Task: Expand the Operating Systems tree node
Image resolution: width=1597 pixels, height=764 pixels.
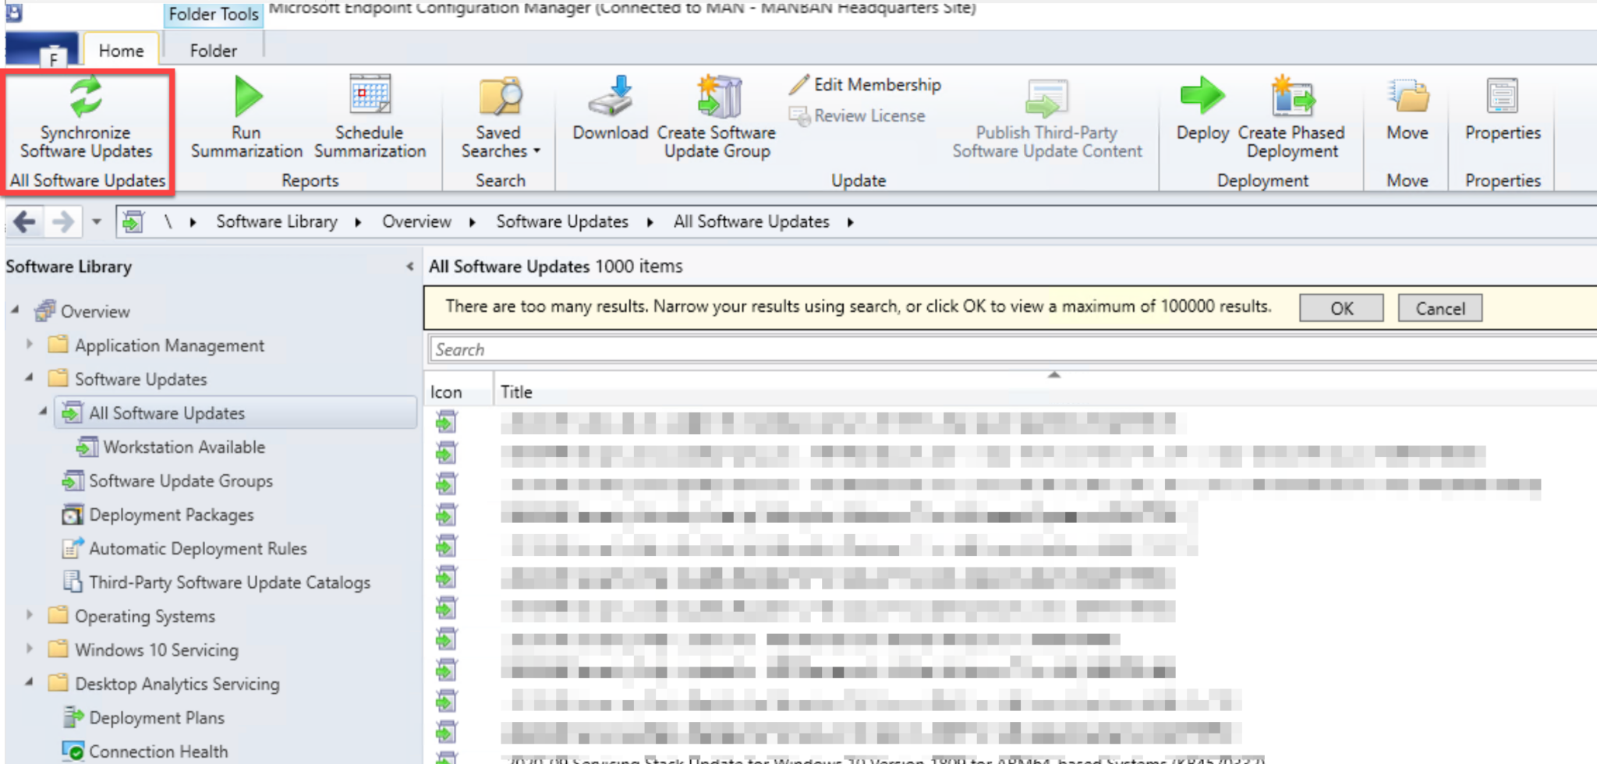Action: (x=30, y=616)
